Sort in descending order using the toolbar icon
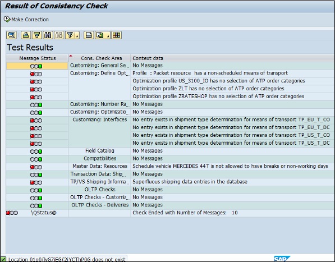The width and height of the screenshot is (335, 262). click(x=36, y=35)
